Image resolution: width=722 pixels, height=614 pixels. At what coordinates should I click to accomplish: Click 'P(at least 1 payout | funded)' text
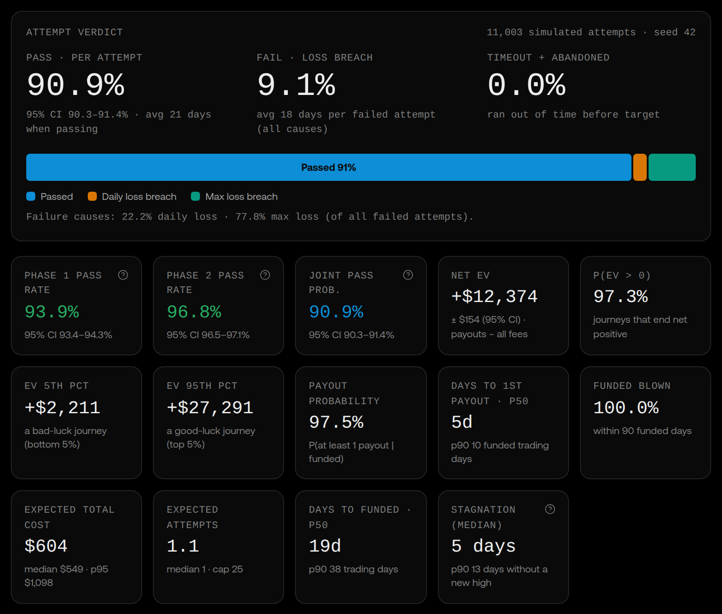[351, 452]
